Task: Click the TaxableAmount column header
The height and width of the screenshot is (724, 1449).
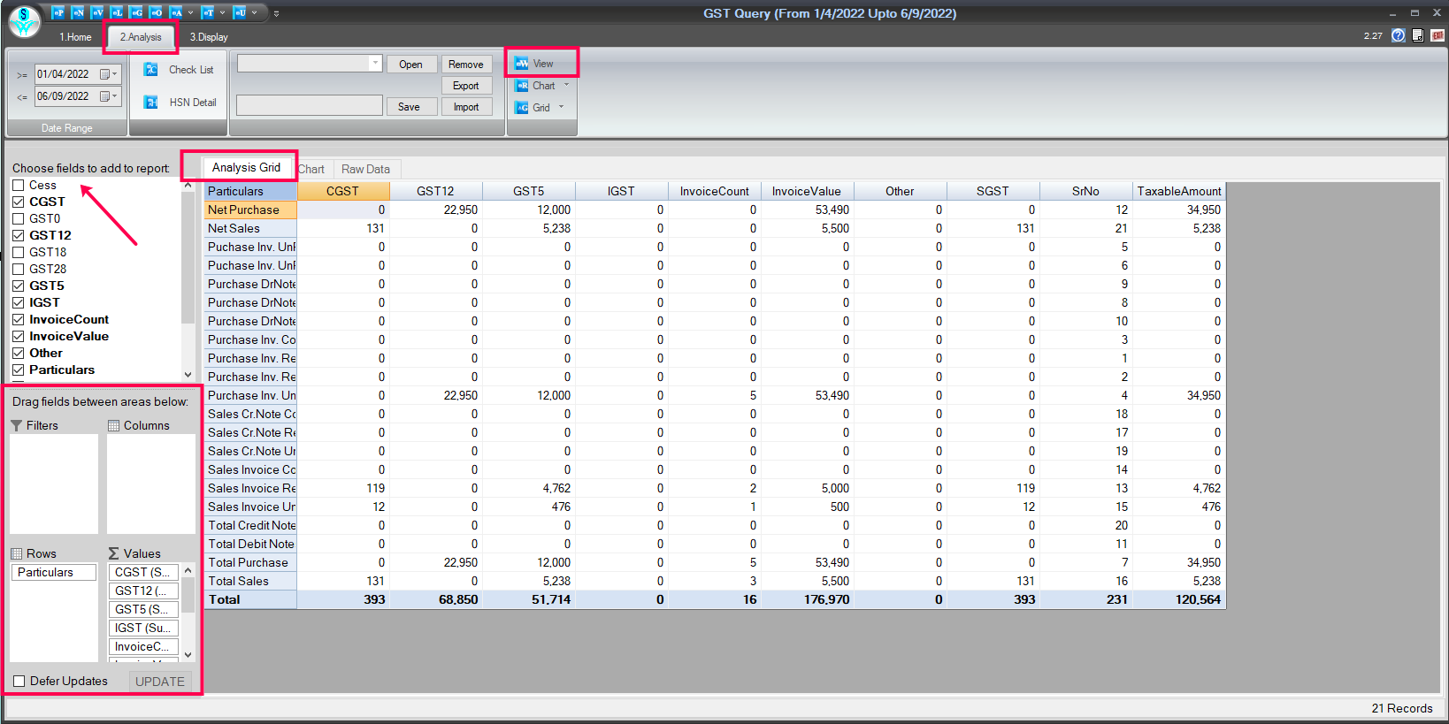Action: pos(1178,191)
